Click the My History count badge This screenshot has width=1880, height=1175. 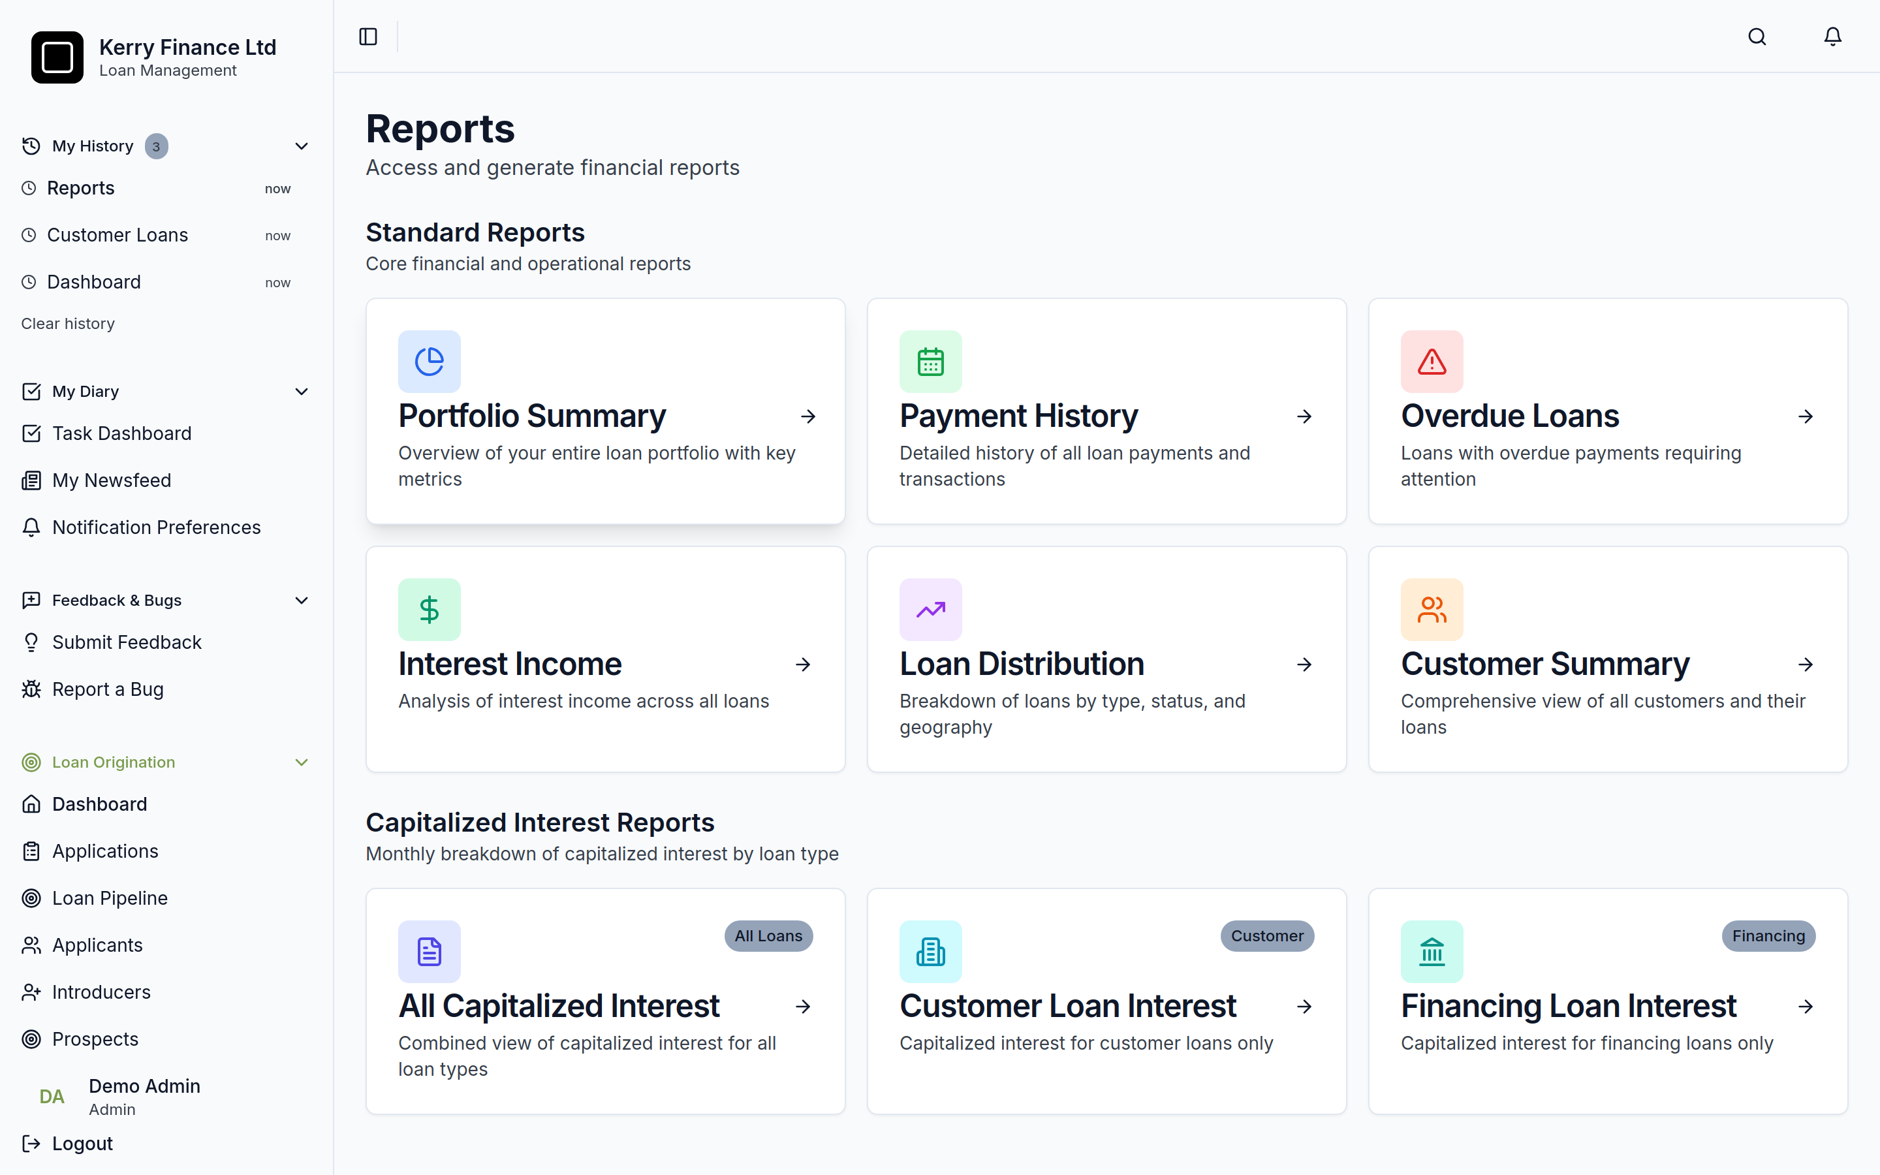tap(156, 146)
